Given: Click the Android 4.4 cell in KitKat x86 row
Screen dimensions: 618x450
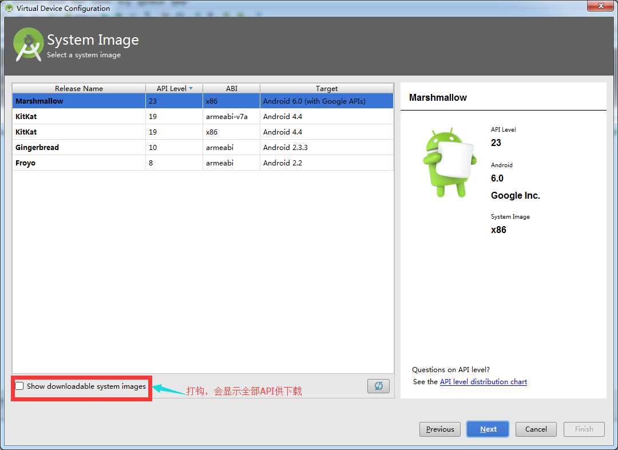Looking at the screenshot, I should pyautogui.click(x=326, y=132).
